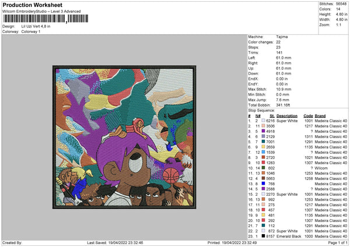Click 'Super White' description in stop 15

coord(287,194)
